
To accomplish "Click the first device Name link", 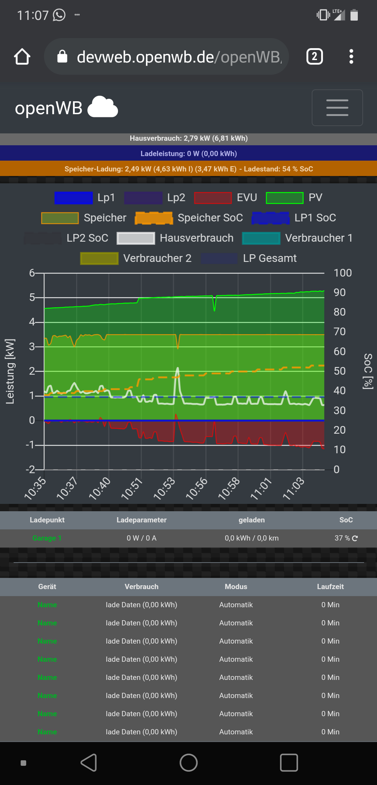I will coord(47,605).
